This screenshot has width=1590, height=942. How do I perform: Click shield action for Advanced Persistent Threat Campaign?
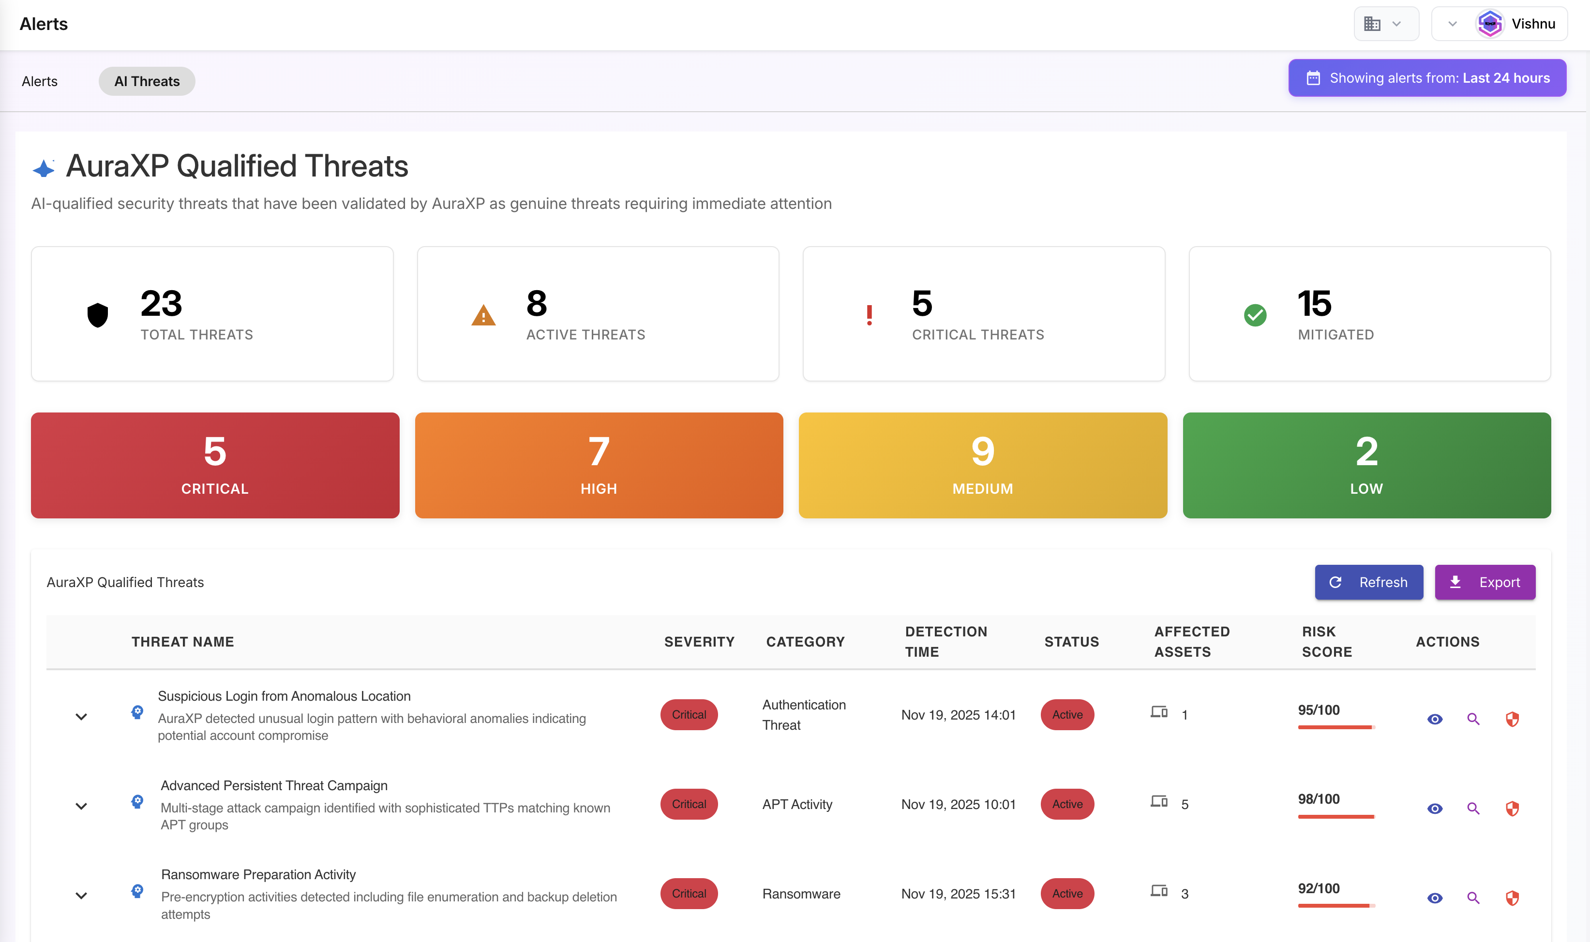pyautogui.click(x=1512, y=808)
